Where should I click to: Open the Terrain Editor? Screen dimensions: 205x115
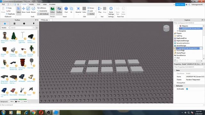(x=53, y=10)
